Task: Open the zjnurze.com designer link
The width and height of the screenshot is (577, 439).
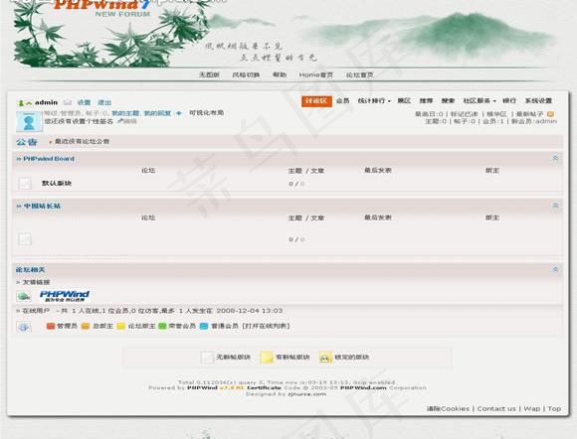Action: click(x=306, y=394)
